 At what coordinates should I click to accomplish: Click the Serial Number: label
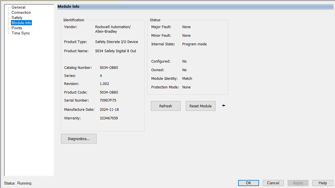pyautogui.click(x=76, y=100)
